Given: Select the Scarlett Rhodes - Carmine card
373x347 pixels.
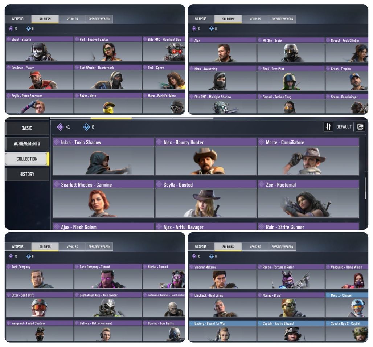Looking at the screenshot, I should pyautogui.click(x=103, y=199).
